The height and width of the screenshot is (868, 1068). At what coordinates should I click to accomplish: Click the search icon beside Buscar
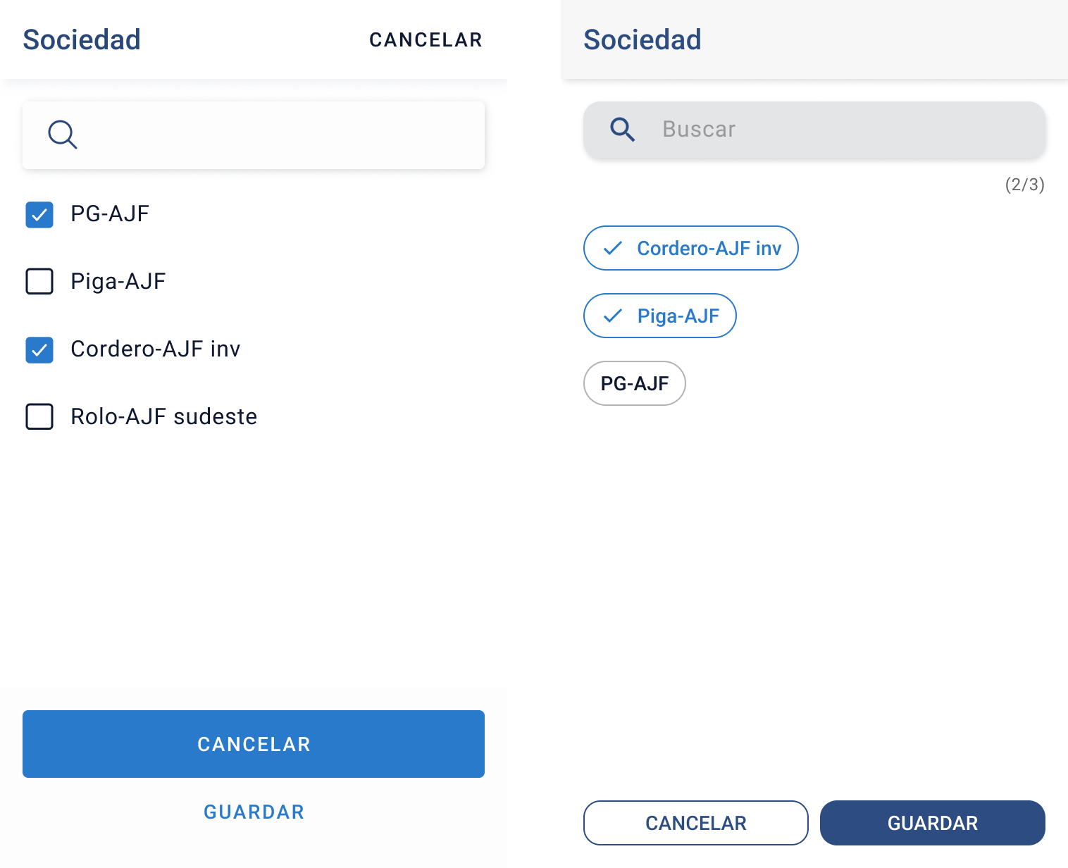(622, 130)
